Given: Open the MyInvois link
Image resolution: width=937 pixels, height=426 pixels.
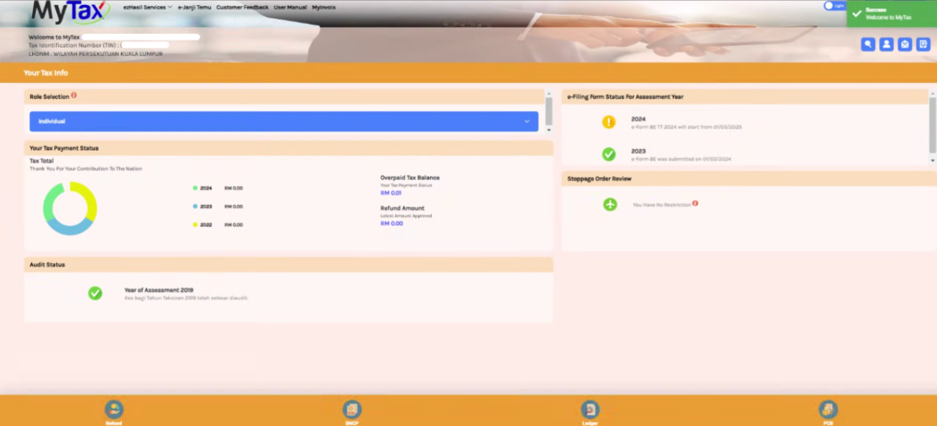Looking at the screenshot, I should coord(324,7).
